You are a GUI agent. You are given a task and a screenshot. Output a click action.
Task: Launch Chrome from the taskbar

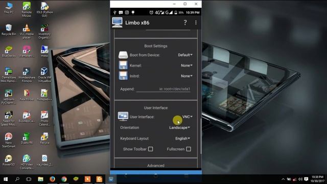click(x=64, y=179)
